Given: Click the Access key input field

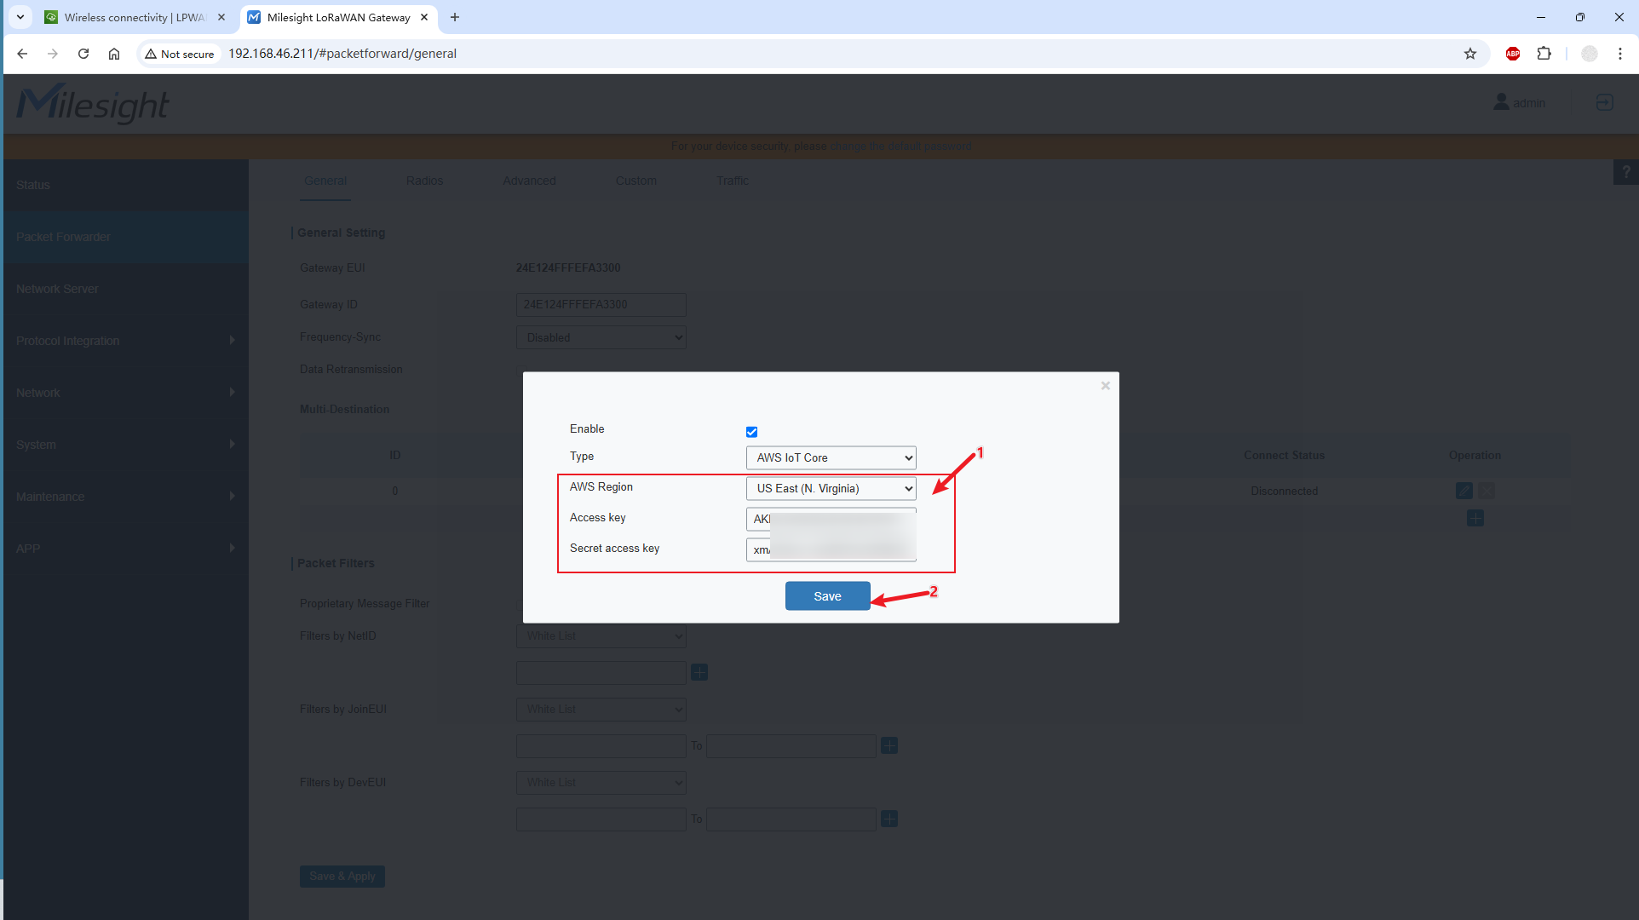Looking at the screenshot, I should tap(831, 519).
